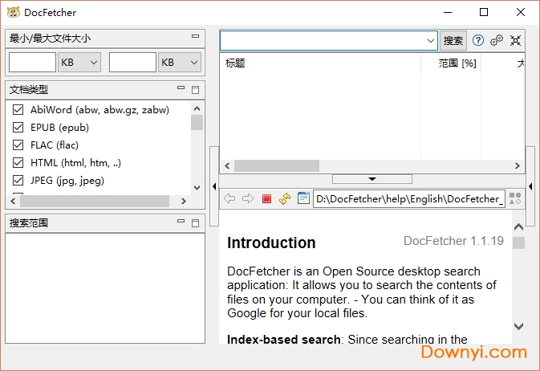Click the 搜索 search button
The width and height of the screenshot is (540, 371).
tap(453, 41)
